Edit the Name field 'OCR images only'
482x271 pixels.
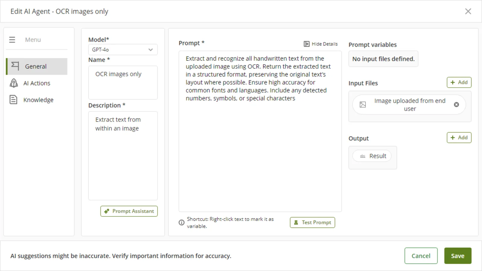(x=123, y=83)
